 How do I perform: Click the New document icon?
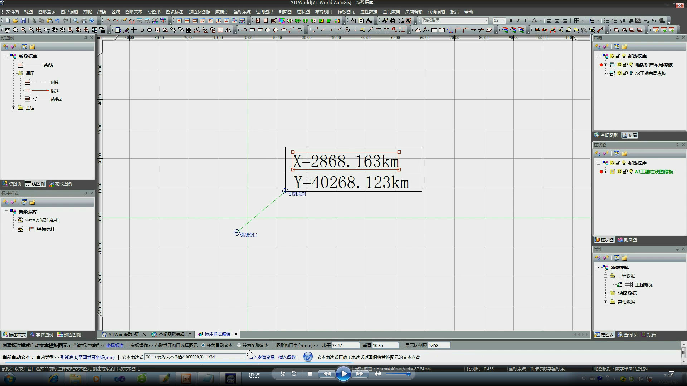tap(8, 21)
